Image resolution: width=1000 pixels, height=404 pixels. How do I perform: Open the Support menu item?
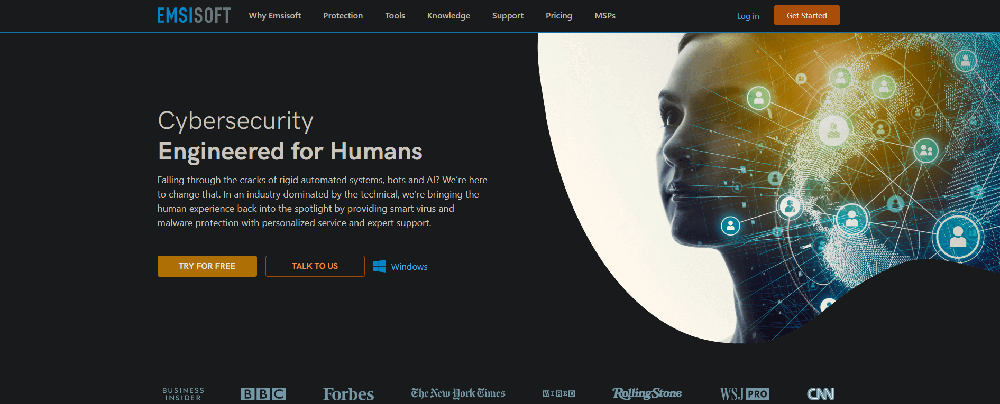pos(508,16)
